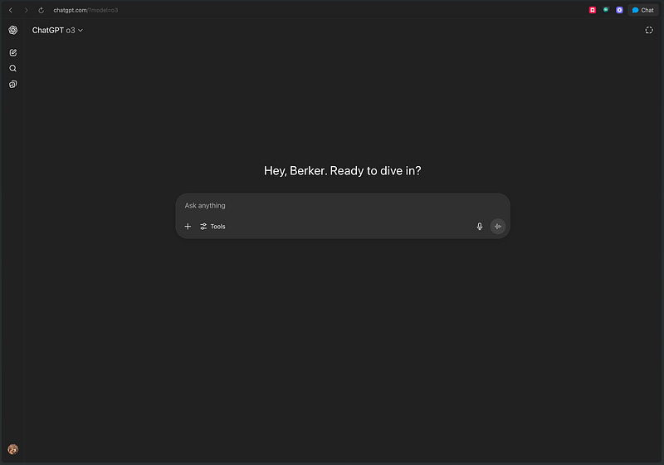Start a new chat with pencil icon

[x=13, y=52]
